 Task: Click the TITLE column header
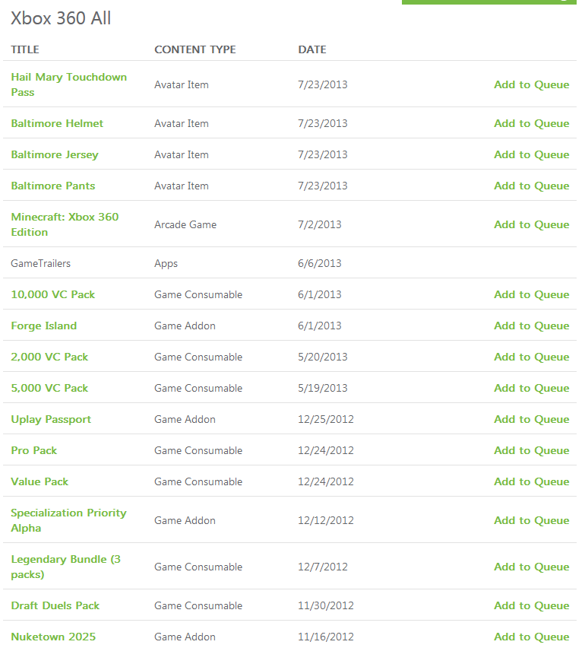click(25, 49)
